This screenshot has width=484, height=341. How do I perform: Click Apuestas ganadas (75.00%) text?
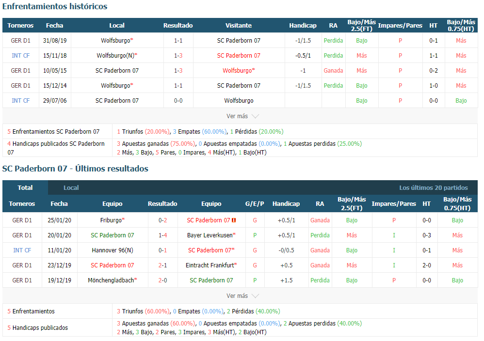point(159,144)
